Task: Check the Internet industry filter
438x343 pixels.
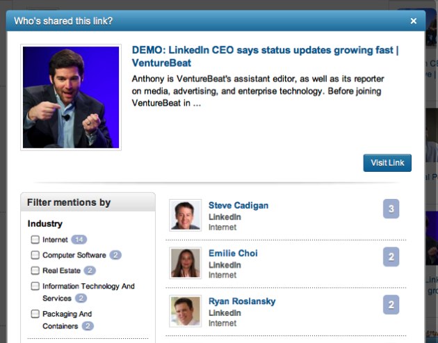Action: coord(35,240)
